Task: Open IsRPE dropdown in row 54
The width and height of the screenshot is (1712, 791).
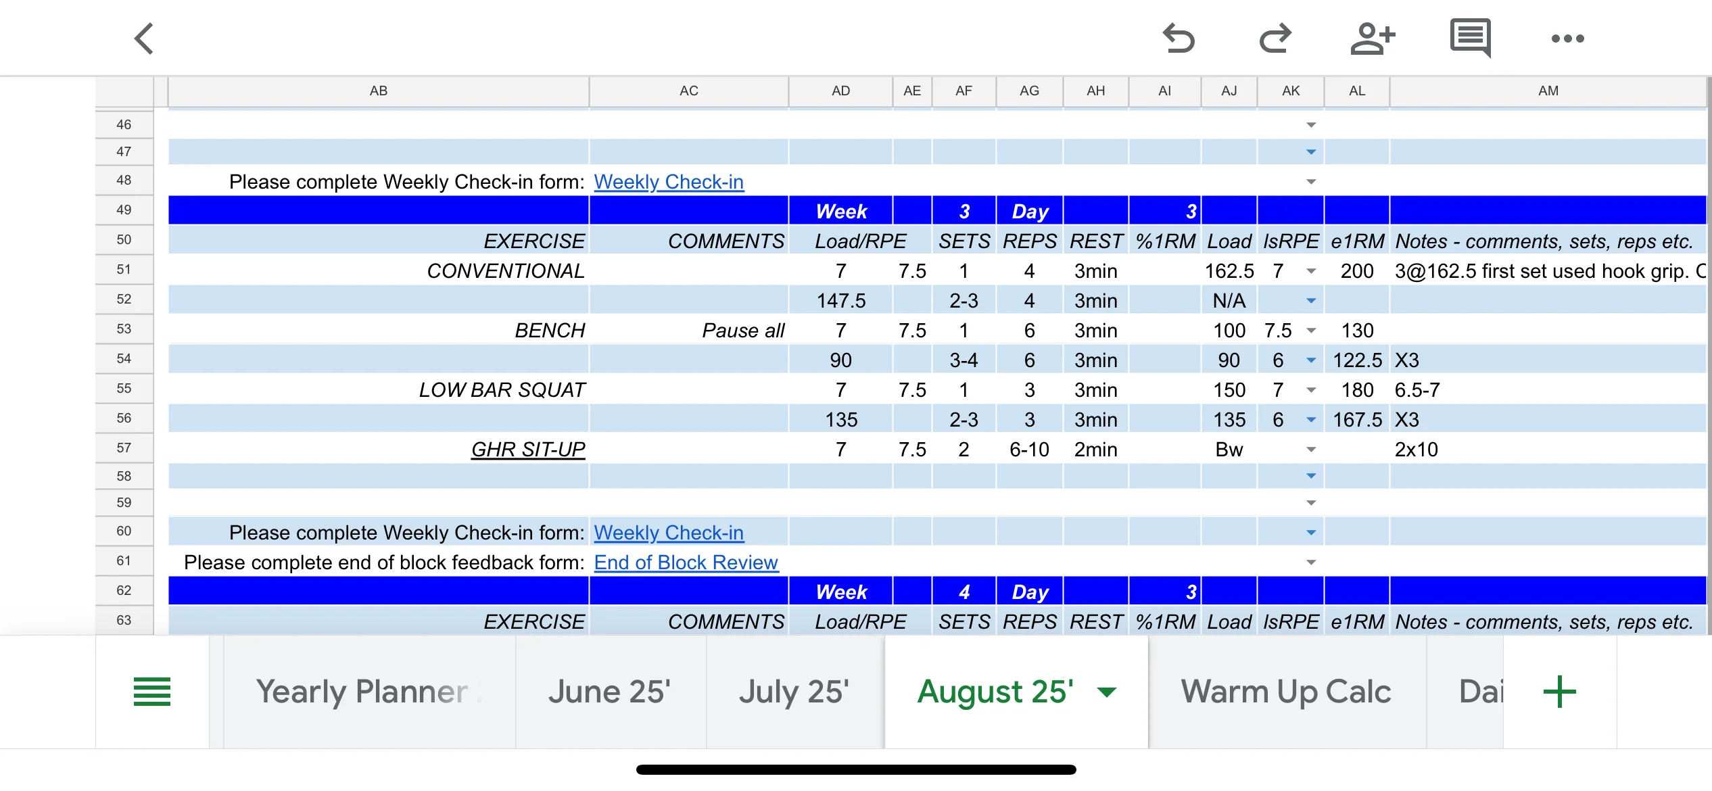Action: pos(1310,360)
